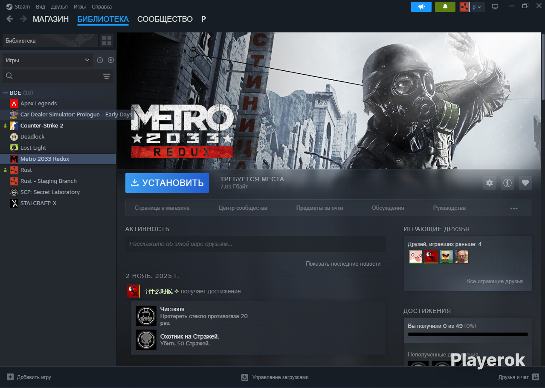The height and width of the screenshot is (388, 545).
Task: Toggle the collections grid view icon
Action: (x=107, y=41)
